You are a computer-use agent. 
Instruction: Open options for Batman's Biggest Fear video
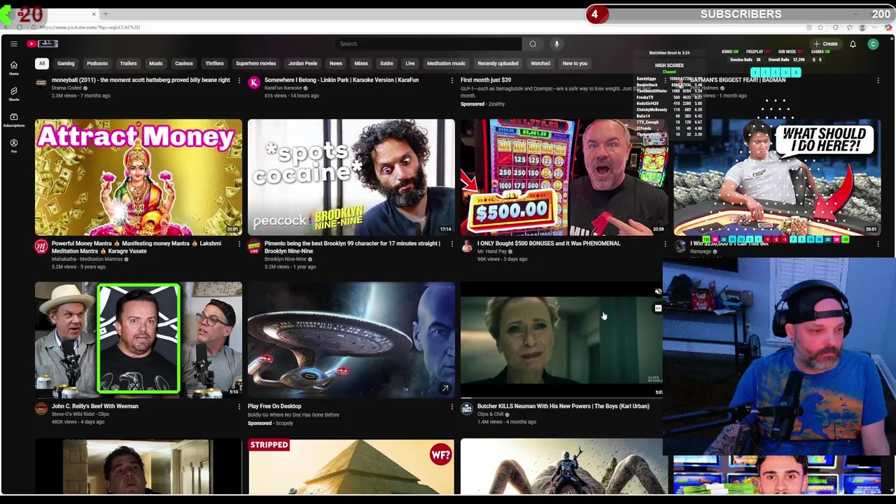[x=878, y=80]
